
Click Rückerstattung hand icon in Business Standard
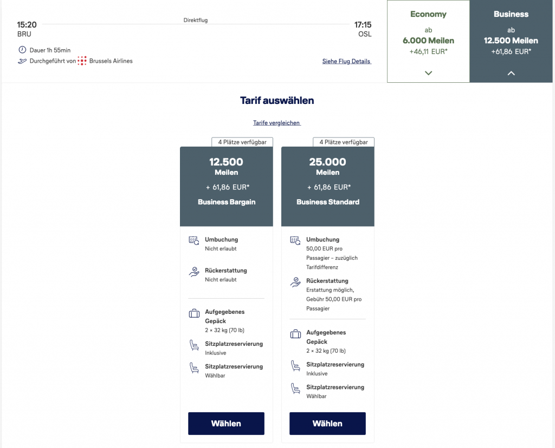point(295,282)
